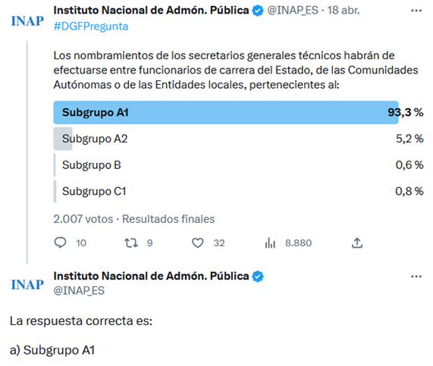Open the view analytics bar chart icon
The height and width of the screenshot is (366, 433).
click(270, 243)
